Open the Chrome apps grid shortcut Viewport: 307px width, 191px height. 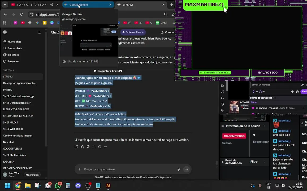pyautogui.click(x=5, y=23)
